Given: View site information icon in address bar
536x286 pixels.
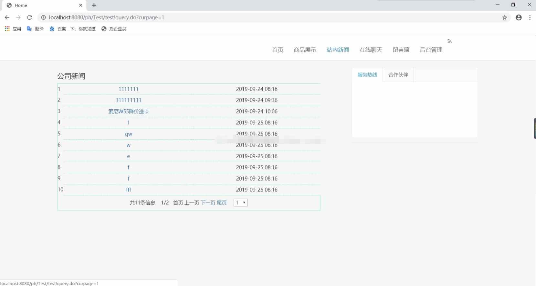Looking at the screenshot, I should click(x=43, y=17).
